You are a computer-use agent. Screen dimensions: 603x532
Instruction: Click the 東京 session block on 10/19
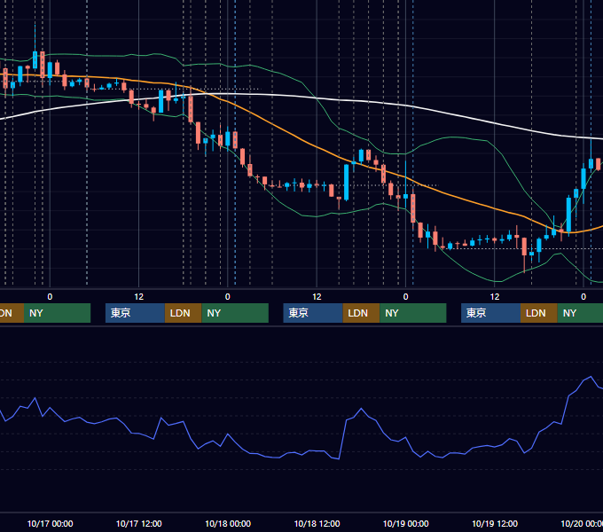click(490, 313)
